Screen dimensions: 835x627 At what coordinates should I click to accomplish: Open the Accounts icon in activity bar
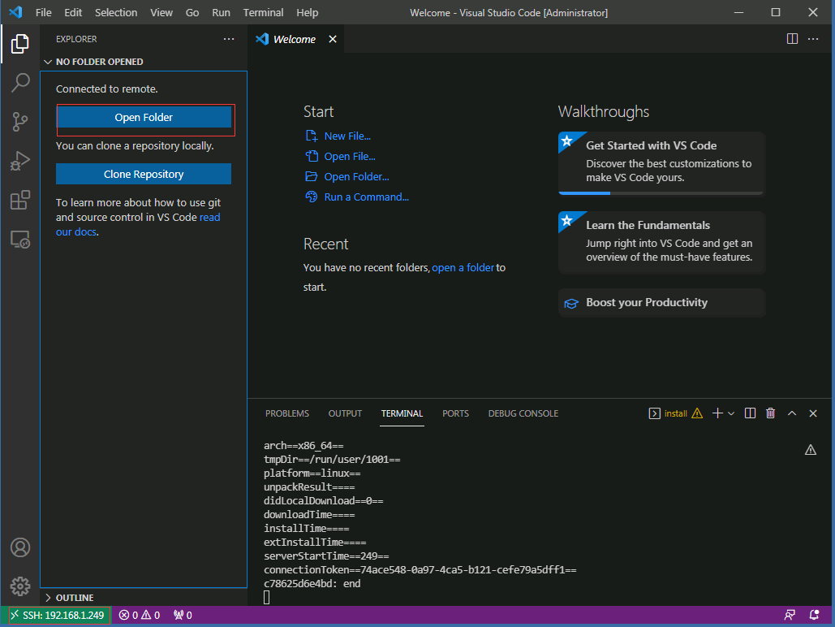coord(19,547)
